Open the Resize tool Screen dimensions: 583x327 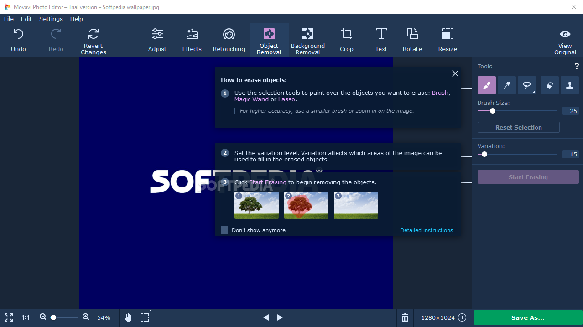448,40
